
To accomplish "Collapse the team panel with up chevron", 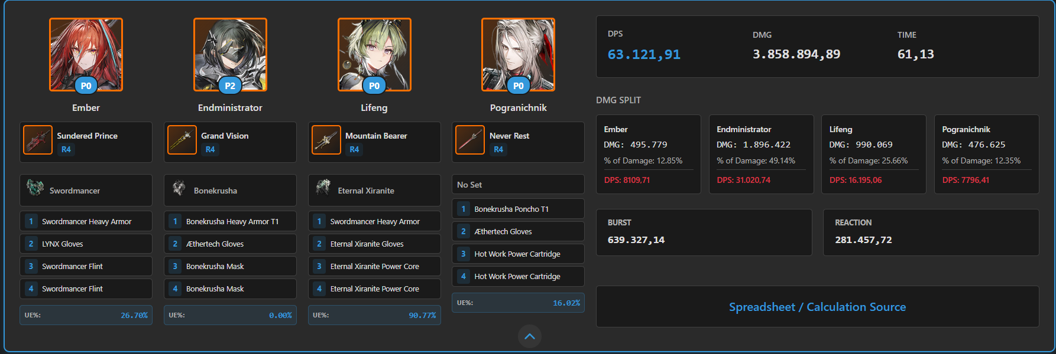I will point(530,336).
